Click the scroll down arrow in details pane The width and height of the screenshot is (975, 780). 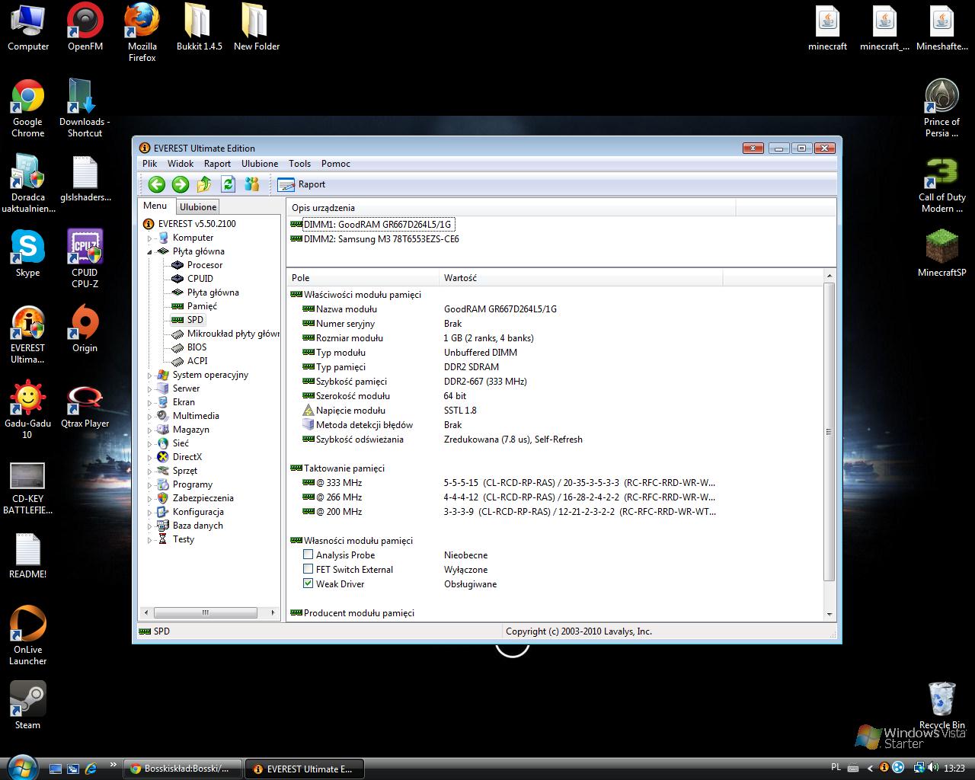coord(830,615)
